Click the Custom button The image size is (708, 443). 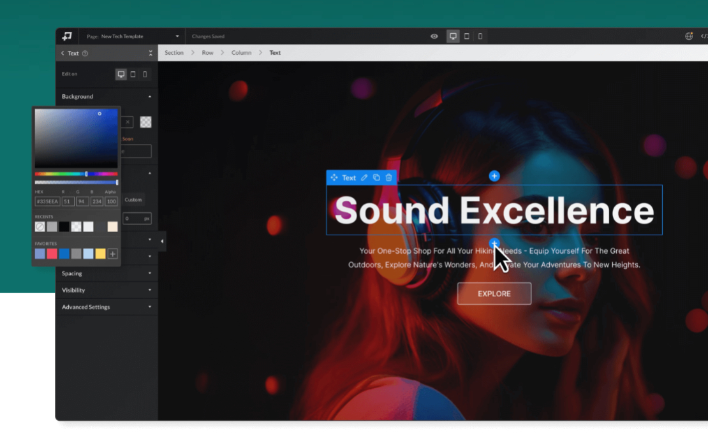pos(134,200)
